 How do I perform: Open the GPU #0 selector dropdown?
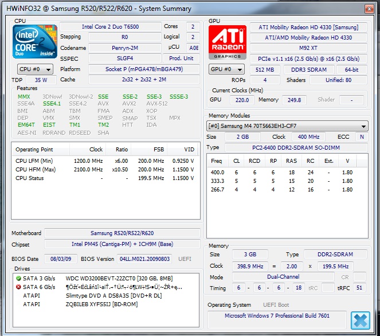pos(226,69)
